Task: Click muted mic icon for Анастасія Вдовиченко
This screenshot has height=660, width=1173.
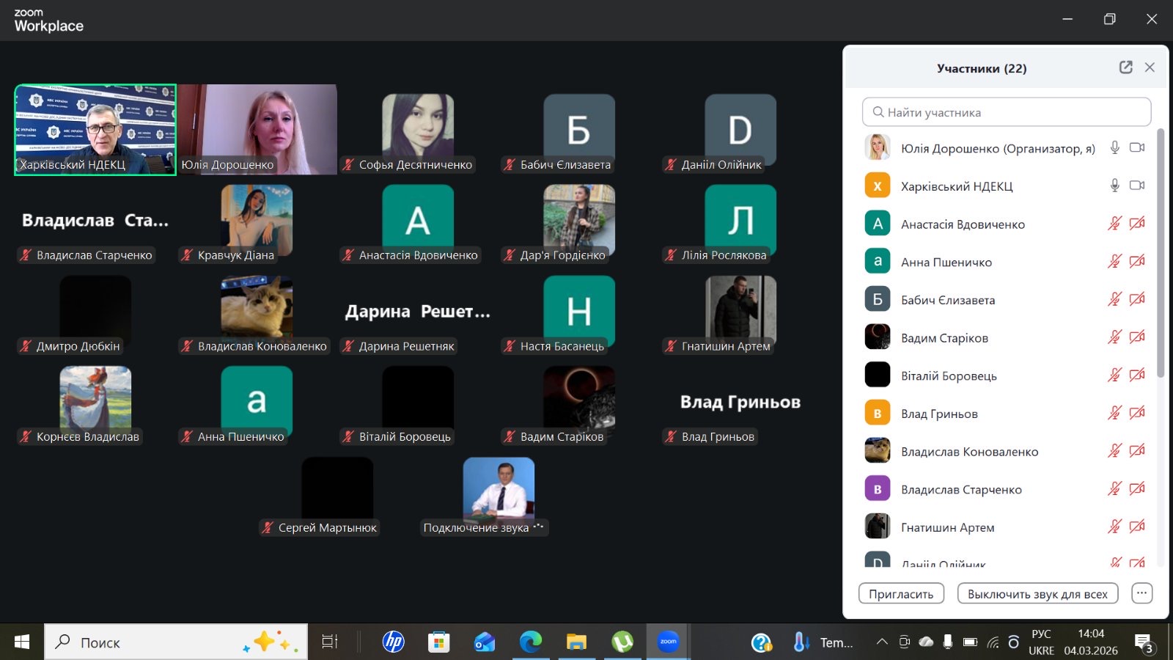Action: click(1114, 224)
